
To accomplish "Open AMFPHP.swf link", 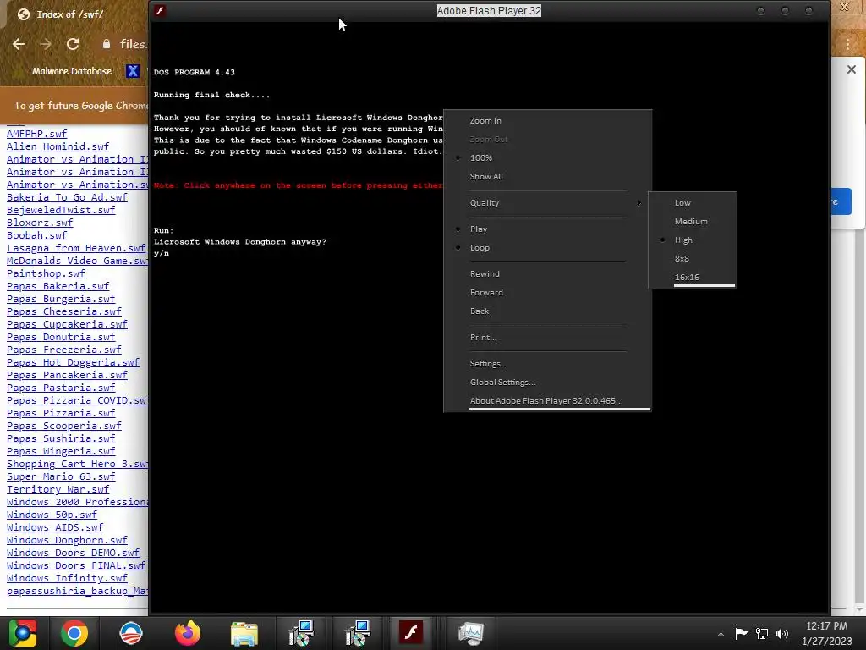I will point(36,134).
